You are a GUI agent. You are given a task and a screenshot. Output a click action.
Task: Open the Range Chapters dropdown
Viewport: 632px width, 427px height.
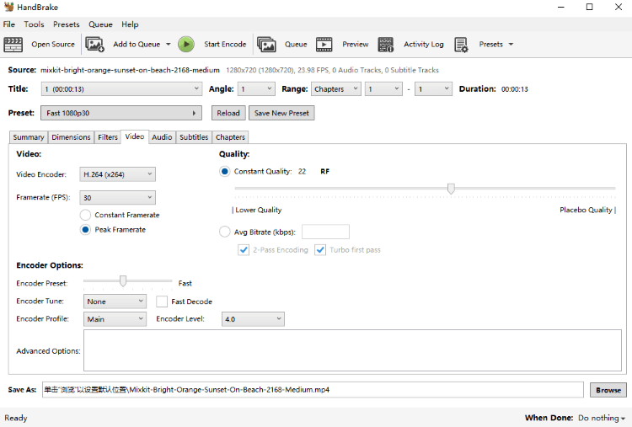[x=335, y=89]
